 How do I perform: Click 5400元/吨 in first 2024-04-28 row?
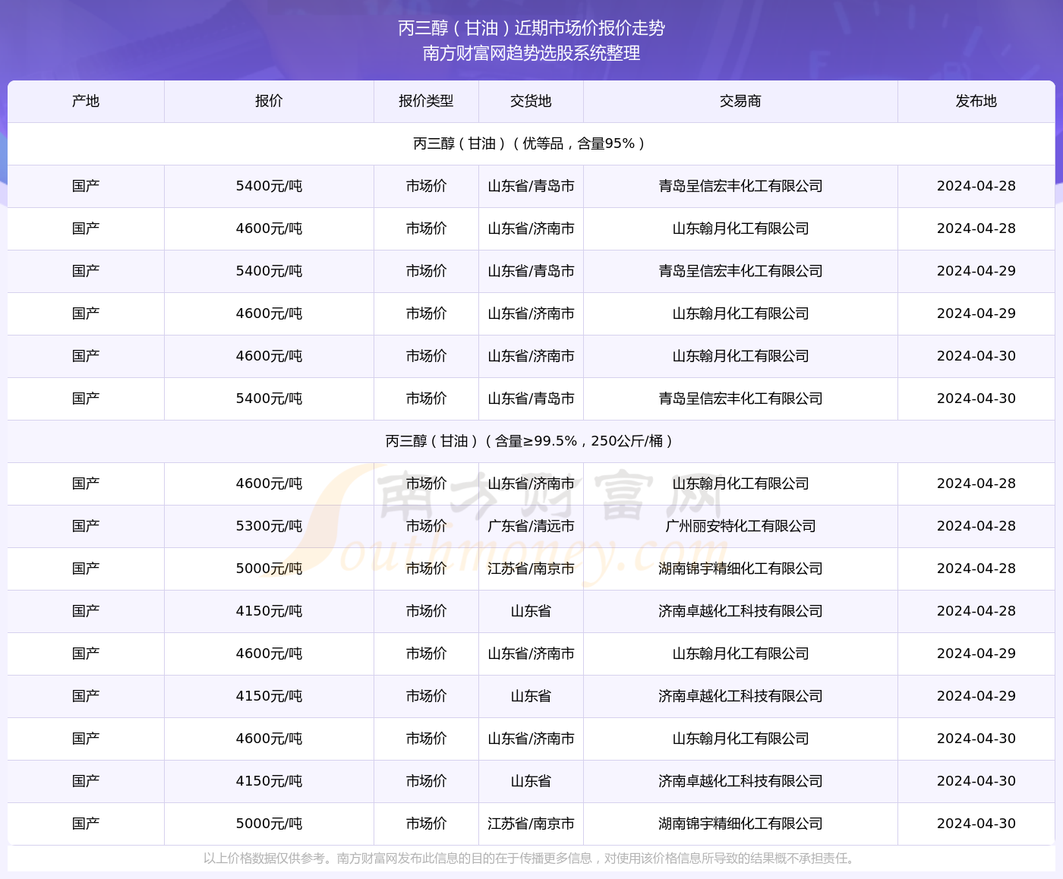[x=269, y=186]
